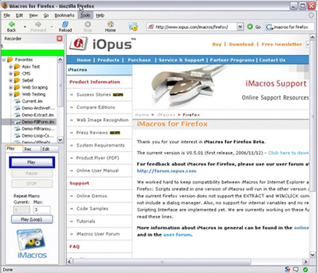Viewport: 318px width, 273px height.
Task: Open the address bar dropdown arrow
Action: 240,27
